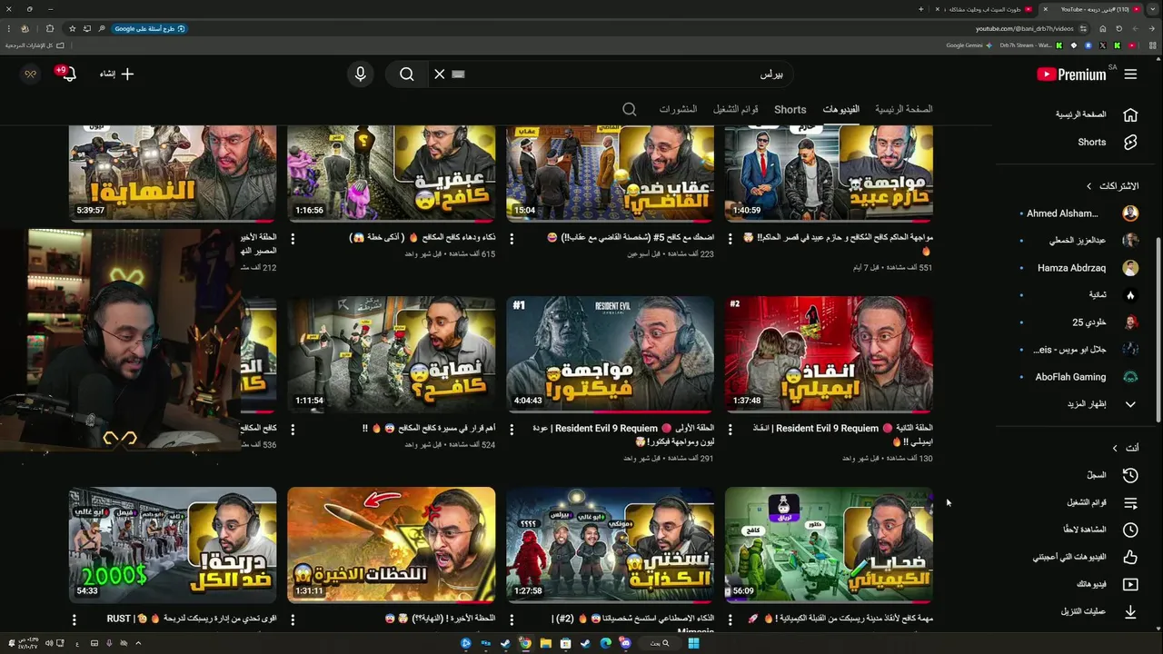Screen dimensions: 1163x654
Task: Open File Explorer from the taskbar
Action: (545, 643)
